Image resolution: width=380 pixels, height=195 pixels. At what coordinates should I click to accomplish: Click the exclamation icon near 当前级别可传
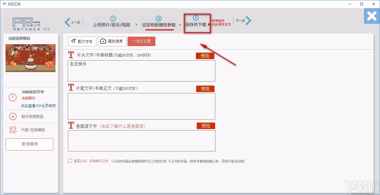click(12, 97)
